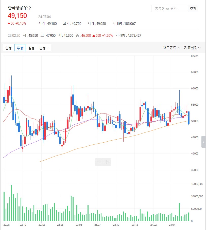Click the 한국항공우주 stock name
Viewport: 207px width, 230px height.
20,8
